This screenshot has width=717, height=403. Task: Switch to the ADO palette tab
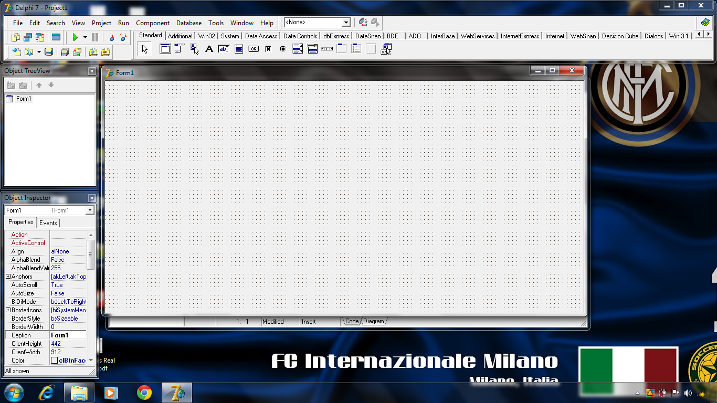coord(415,36)
